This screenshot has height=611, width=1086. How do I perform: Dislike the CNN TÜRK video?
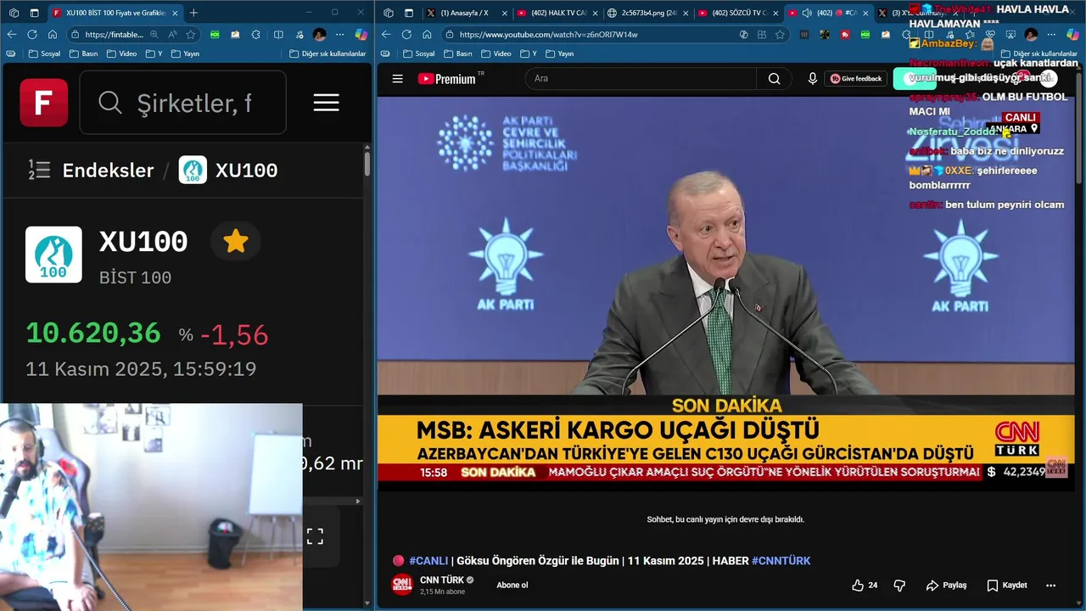899,586
